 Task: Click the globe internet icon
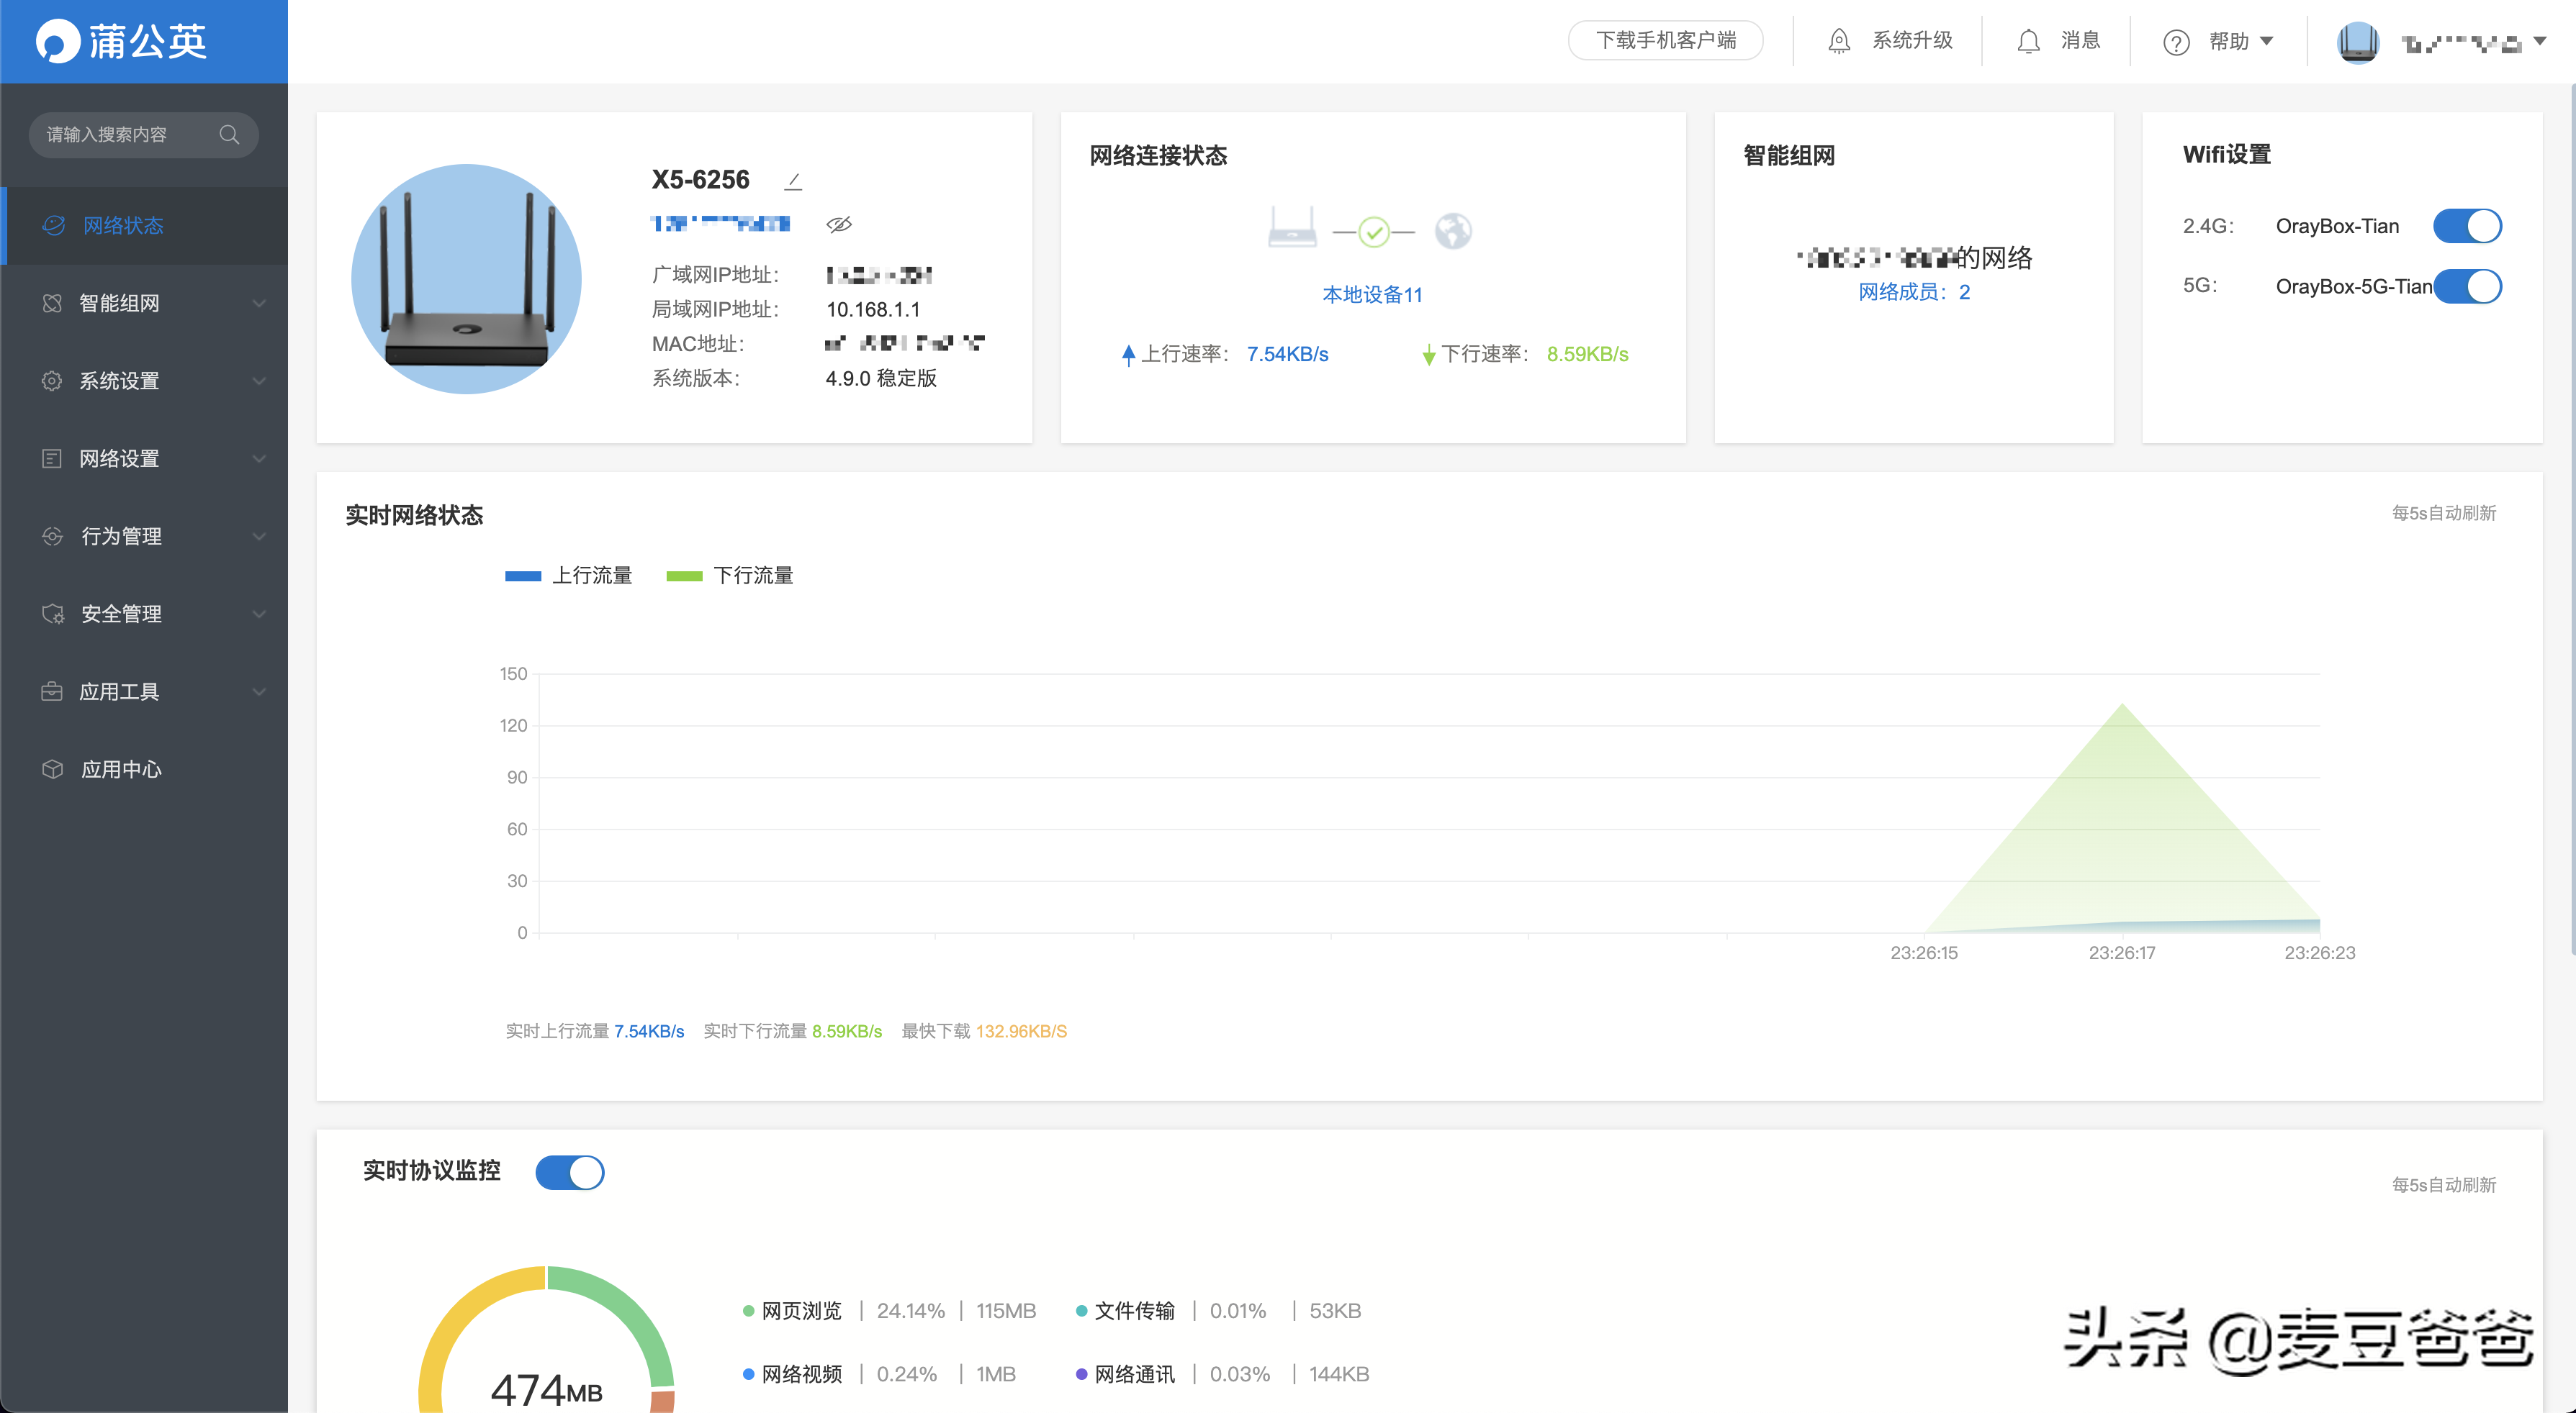click(1453, 231)
